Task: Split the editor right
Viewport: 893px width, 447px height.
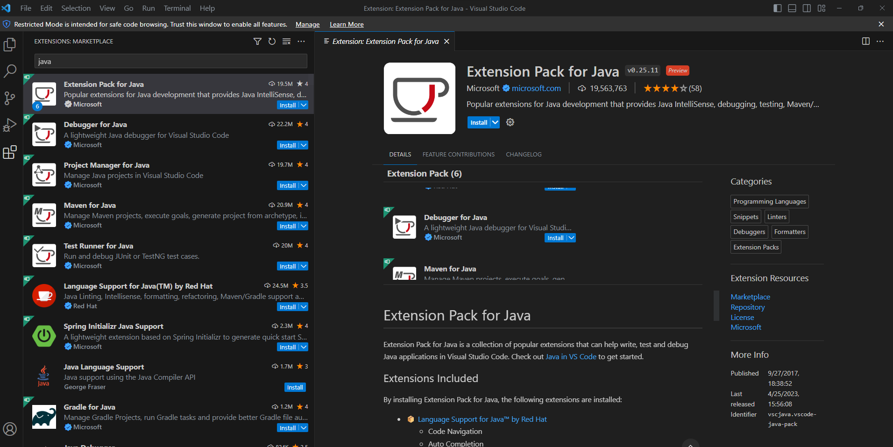Action: tap(866, 41)
